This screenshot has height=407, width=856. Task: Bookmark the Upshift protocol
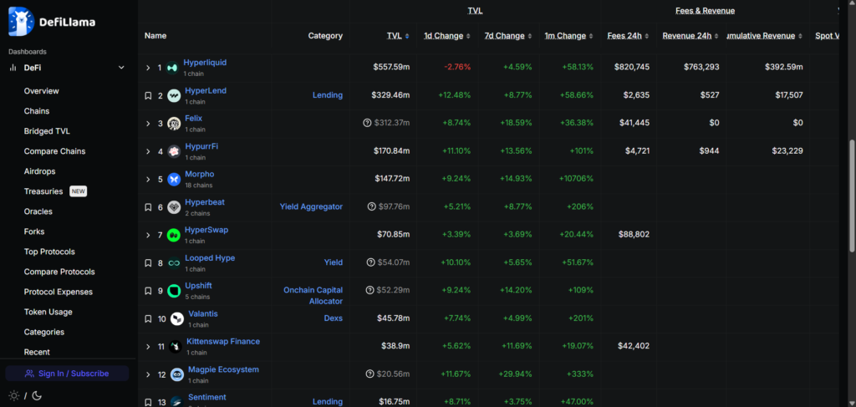tap(147, 291)
